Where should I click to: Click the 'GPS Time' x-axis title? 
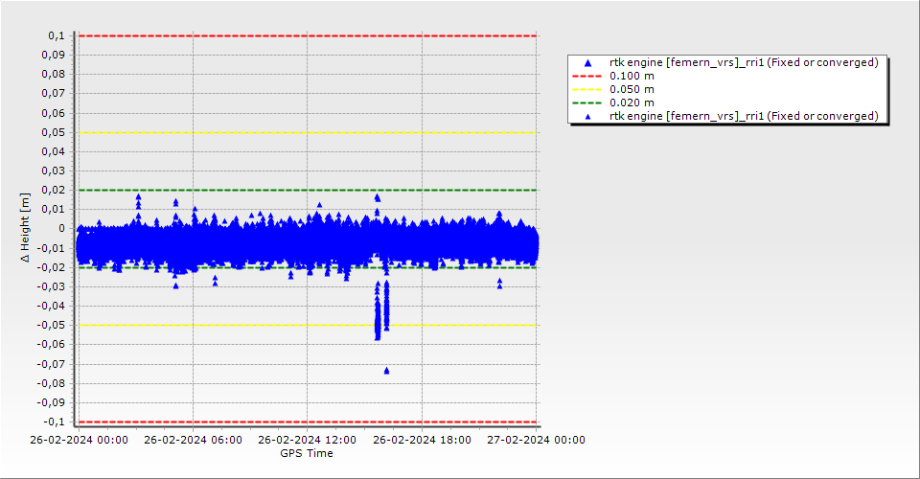[x=307, y=453]
